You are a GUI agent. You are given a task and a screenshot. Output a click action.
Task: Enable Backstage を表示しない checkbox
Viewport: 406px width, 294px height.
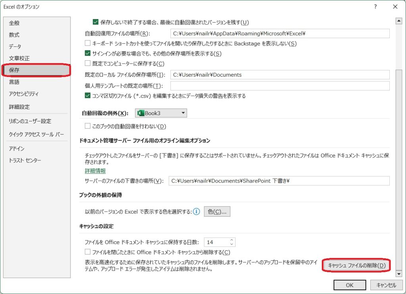[x=88, y=43]
